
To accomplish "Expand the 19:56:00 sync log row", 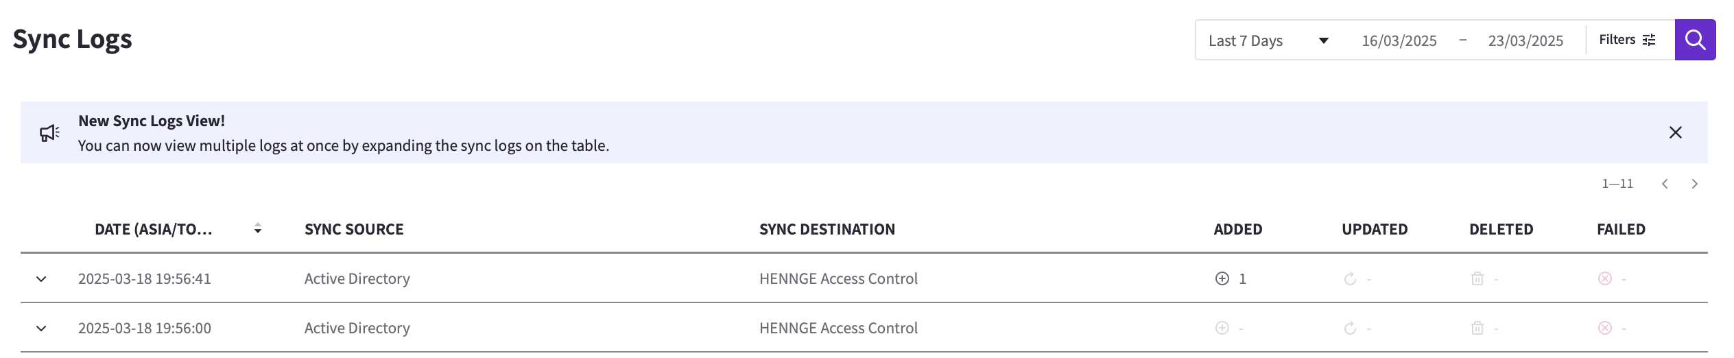I will click(x=41, y=328).
